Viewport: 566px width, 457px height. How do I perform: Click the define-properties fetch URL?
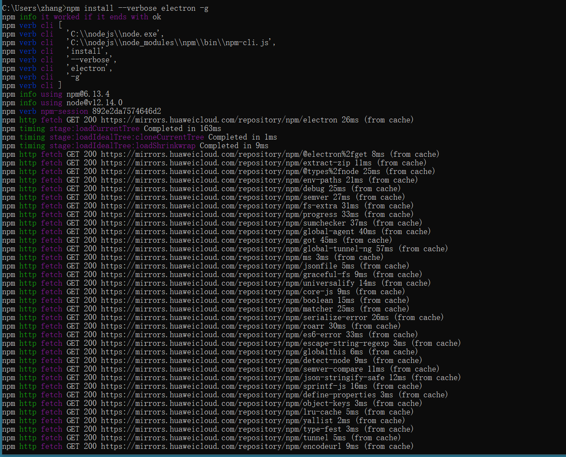(239, 395)
